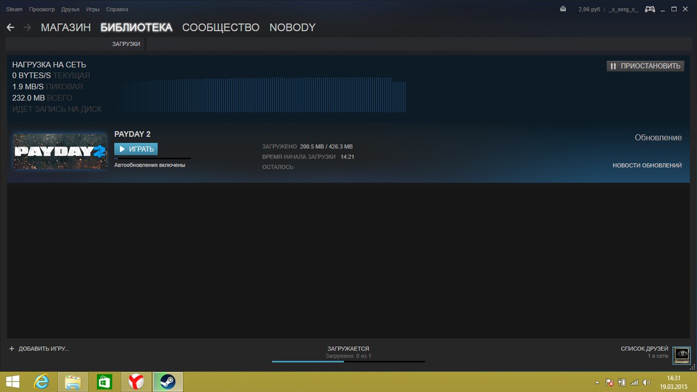Image resolution: width=697 pixels, height=392 pixels.
Task: Switch to the БИБЛИОТЕКА section
Action: pos(136,27)
